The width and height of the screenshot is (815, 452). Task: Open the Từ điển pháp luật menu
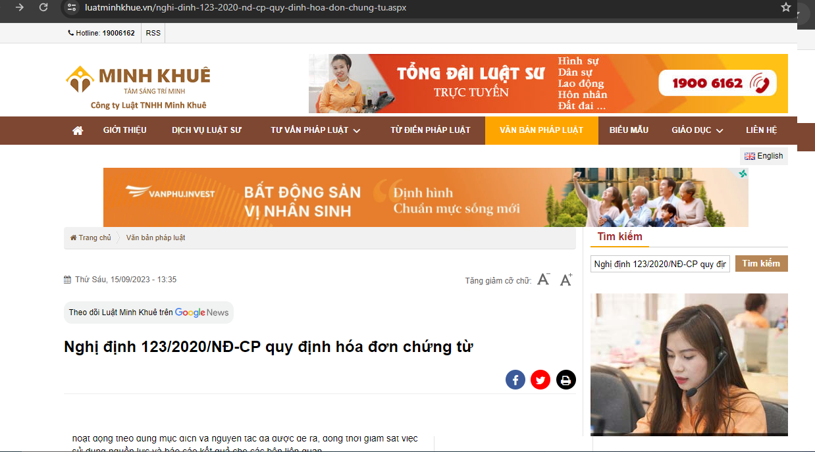pyautogui.click(x=431, y=130)
